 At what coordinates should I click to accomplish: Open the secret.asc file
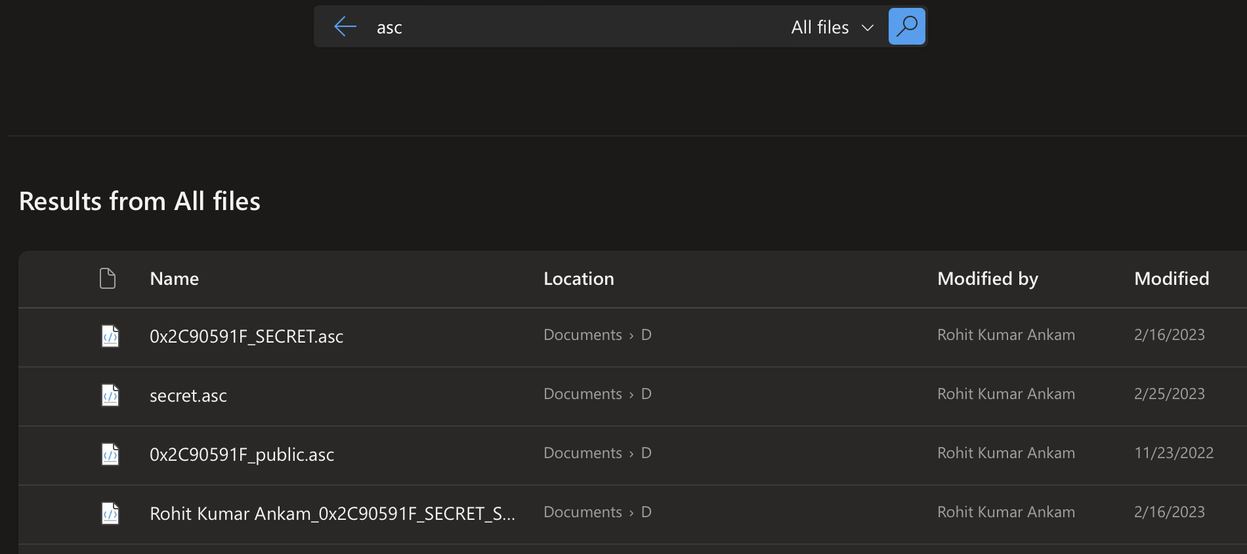pyautogui.click(x=188, y=396)
